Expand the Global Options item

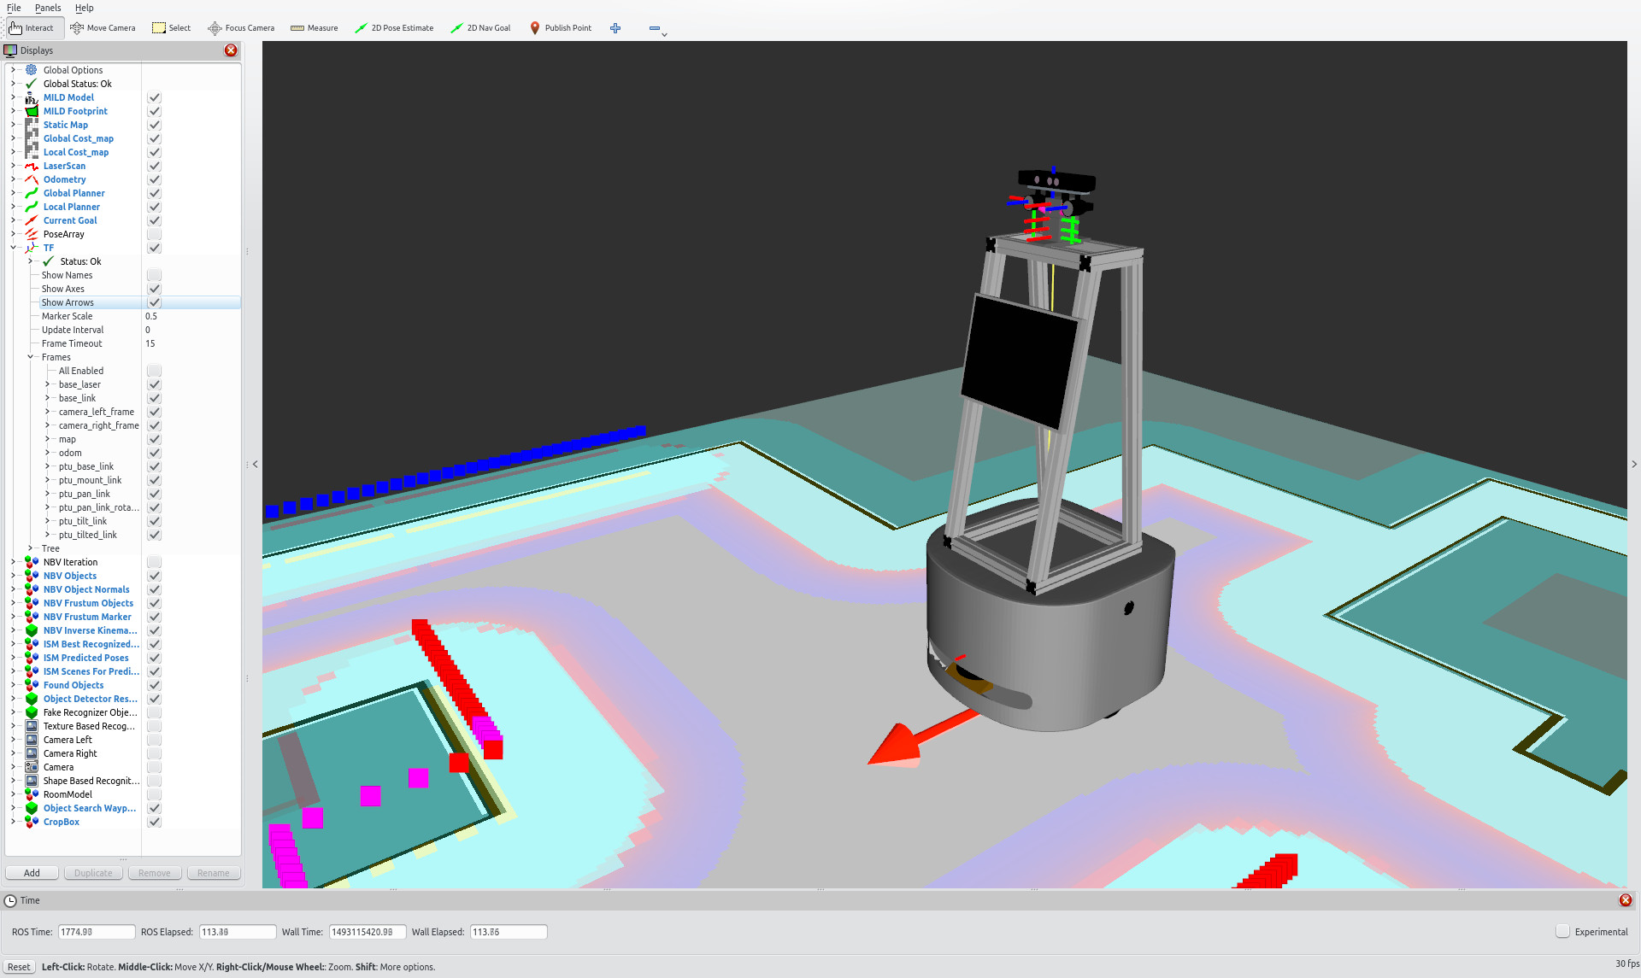click(x=13, y=70)
